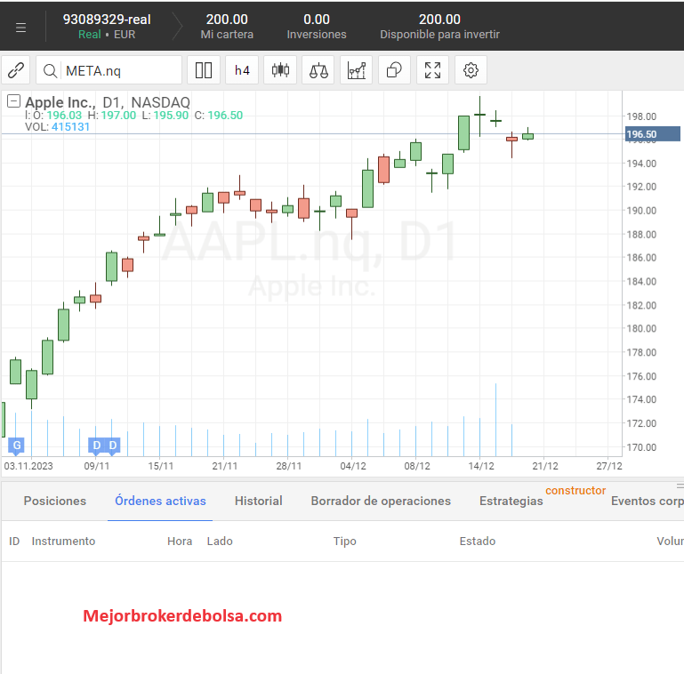Open the h4 timeframe selector

[x=242, y=69]
